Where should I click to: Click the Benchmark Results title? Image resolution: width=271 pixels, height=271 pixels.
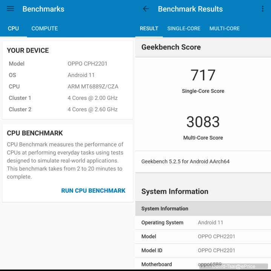(190, 9)
